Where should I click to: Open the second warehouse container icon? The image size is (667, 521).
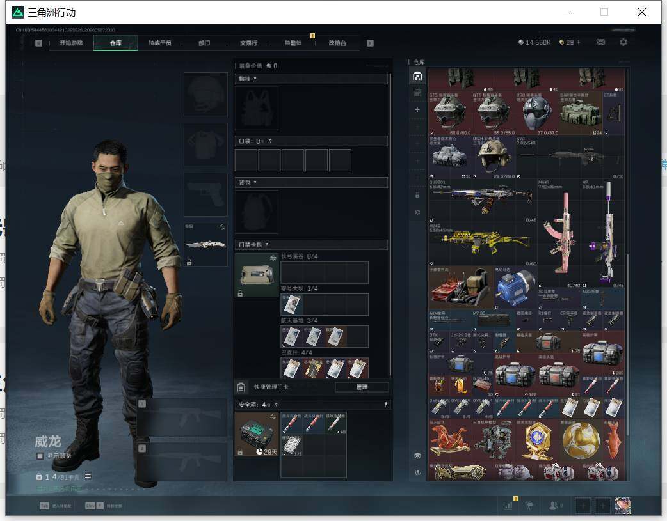pos(417,92)
